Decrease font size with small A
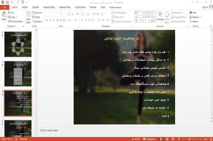Viewport: 213px width, 141px height. pyautogui.click(x=73, y=14)
